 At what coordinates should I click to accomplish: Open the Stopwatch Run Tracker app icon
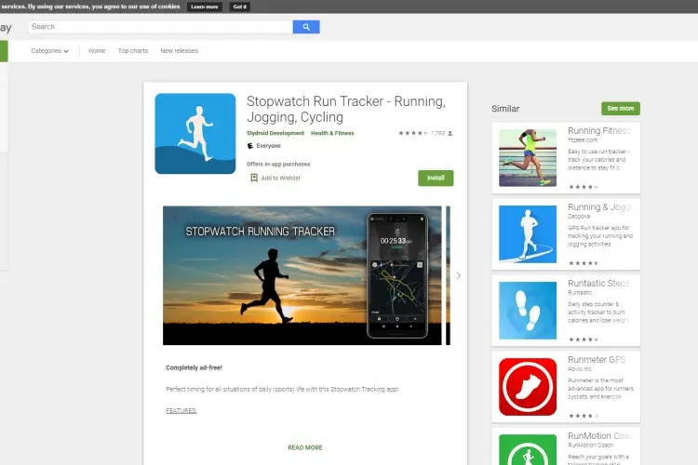(x=195, y=134)
